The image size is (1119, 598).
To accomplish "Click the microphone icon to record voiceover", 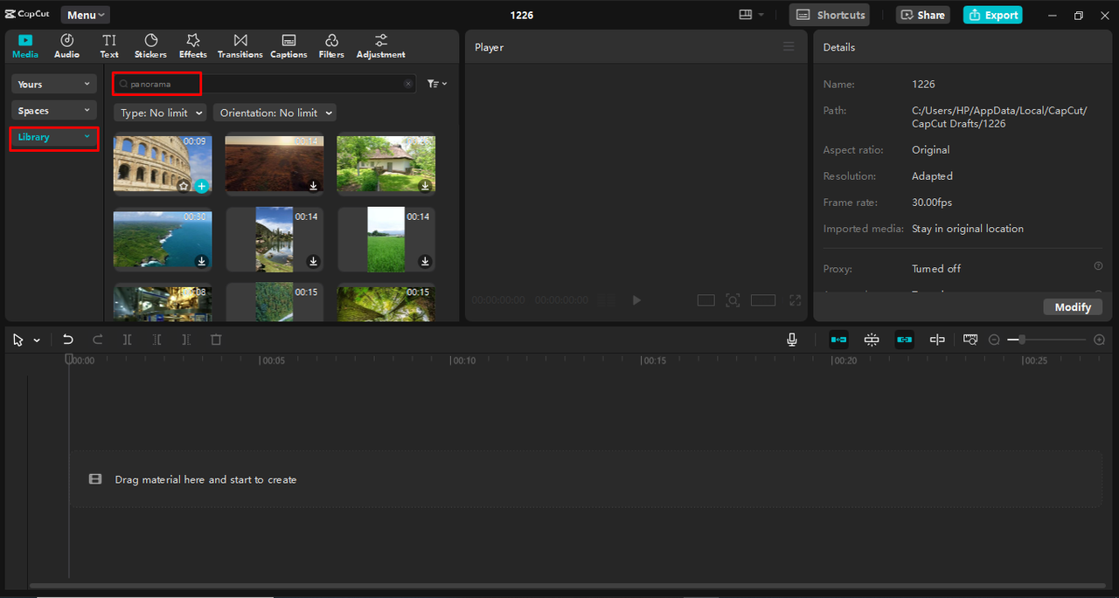I will tap(791, 340).
